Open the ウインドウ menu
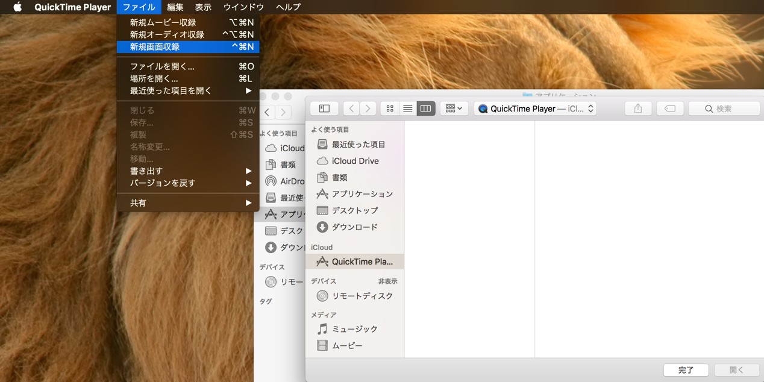 243,7
